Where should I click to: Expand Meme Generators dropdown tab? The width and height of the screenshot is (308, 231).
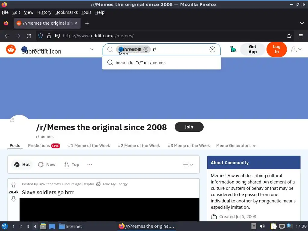tap(236, 146)
